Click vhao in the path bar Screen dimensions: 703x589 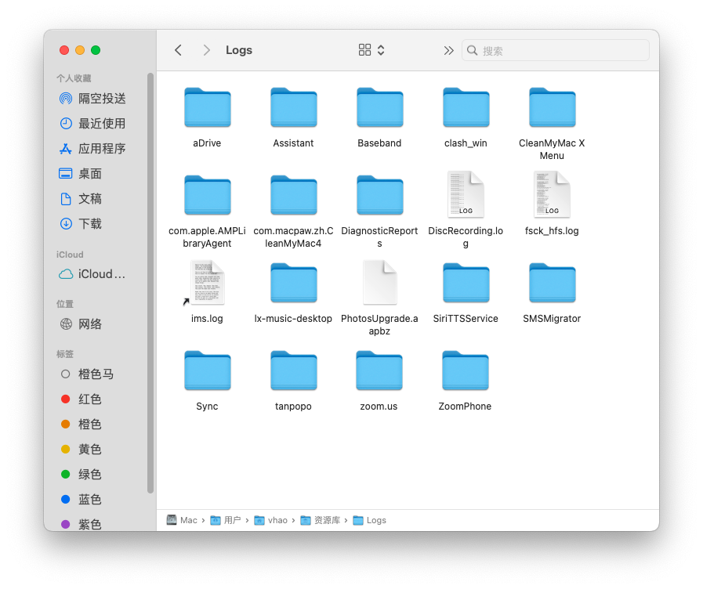tap(277, 519)
